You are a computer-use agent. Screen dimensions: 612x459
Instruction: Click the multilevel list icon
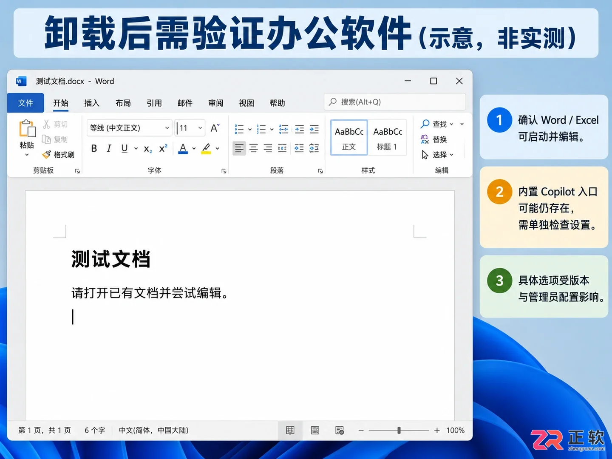pos(283,129)
